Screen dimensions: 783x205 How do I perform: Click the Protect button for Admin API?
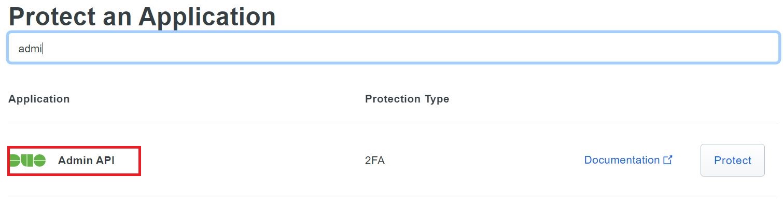tap(732, 160)
